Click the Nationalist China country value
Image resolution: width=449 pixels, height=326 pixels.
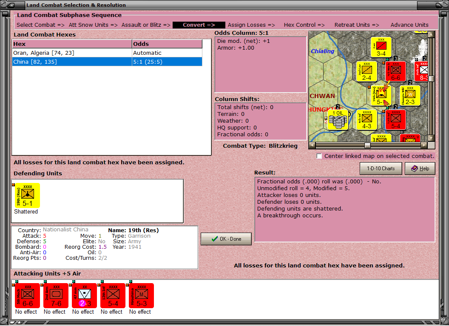pyautogui.click(x=65, y=230)
